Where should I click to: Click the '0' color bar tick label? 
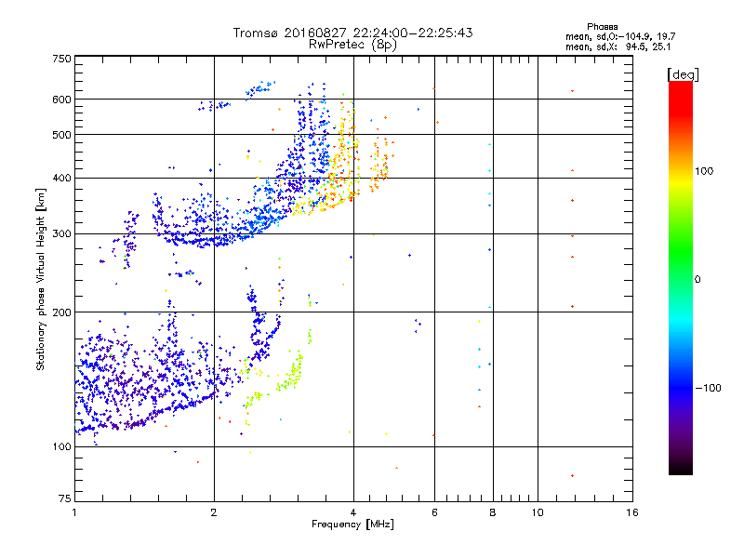[697, 279]
